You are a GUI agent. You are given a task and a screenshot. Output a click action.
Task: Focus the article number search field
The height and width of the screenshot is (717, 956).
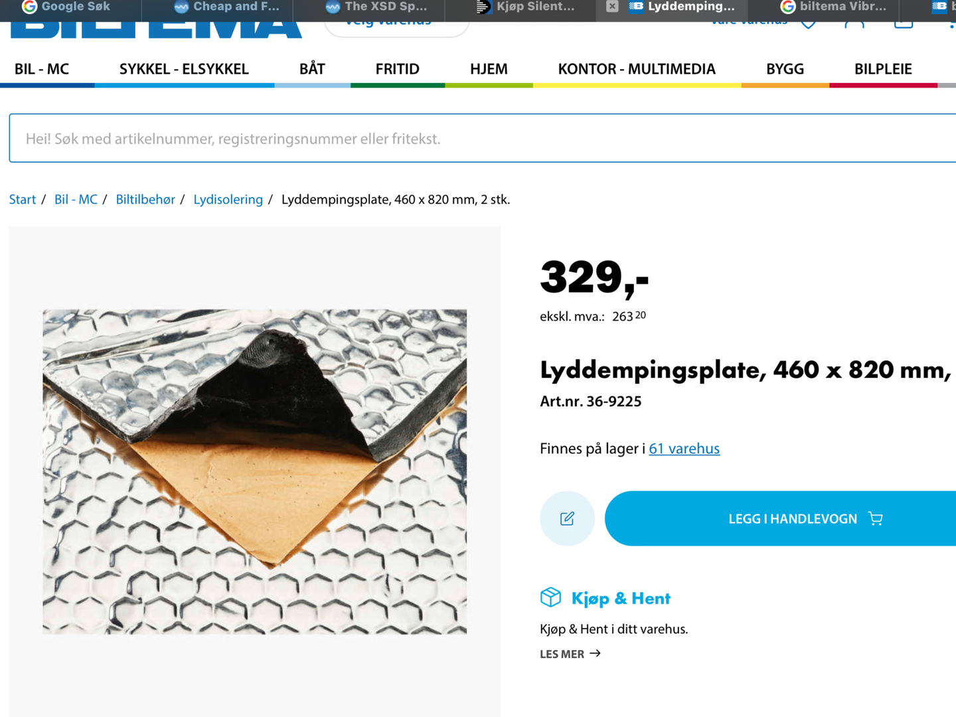(x=483, y=138)
